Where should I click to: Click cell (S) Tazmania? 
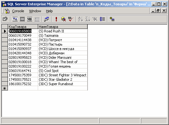coord(63,35)
